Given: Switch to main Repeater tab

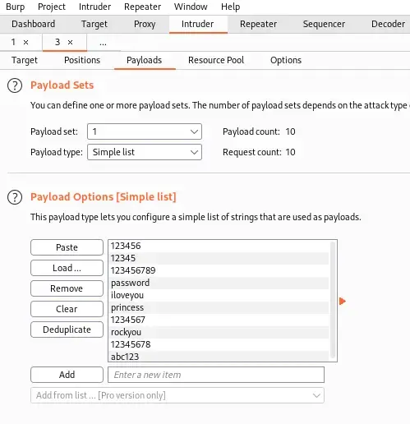Looking at the screenshot, I should pyautogui.click(x=258, y=24).
